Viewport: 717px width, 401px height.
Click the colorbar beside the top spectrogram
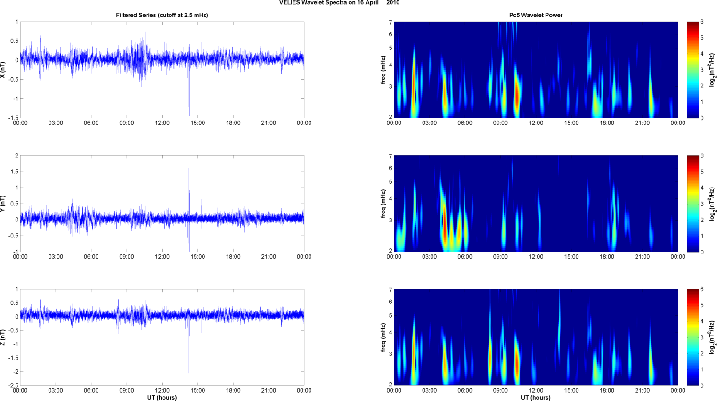693,70
